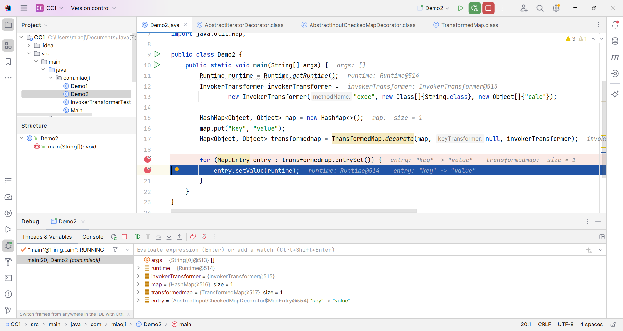Viewport: 623px width, 331px height.
Task: Click the Step Into debug icon
Action: coord(169,237)
